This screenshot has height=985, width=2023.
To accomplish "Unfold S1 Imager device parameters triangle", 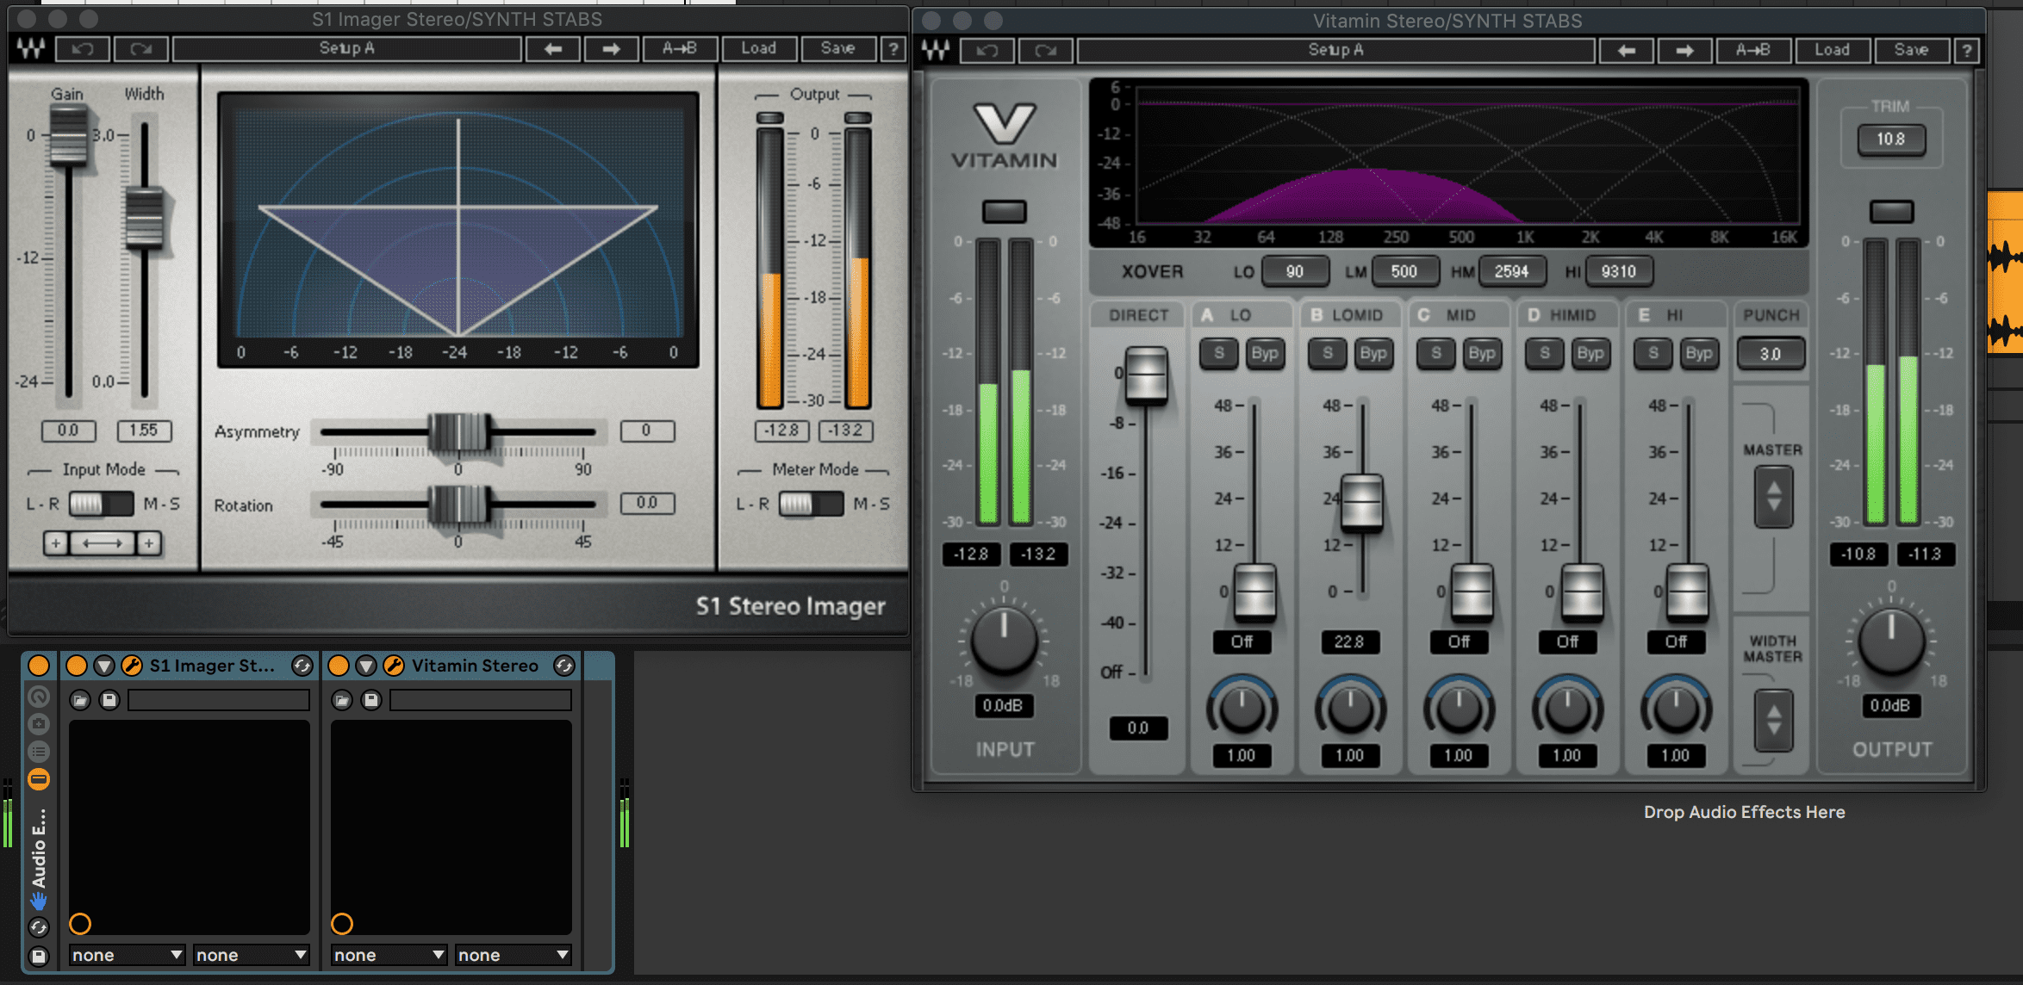I will (x=104, y=666).
